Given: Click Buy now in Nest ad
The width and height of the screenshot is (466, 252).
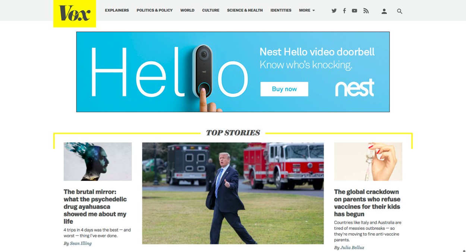Looking at the screenshot, I should (284, 89).
